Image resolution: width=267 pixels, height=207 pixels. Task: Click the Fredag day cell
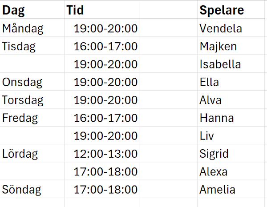pyautogui.click(x=20, y=118)
